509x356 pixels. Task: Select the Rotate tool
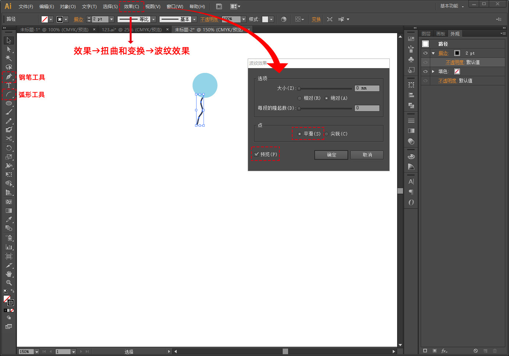tap(9, 148)
